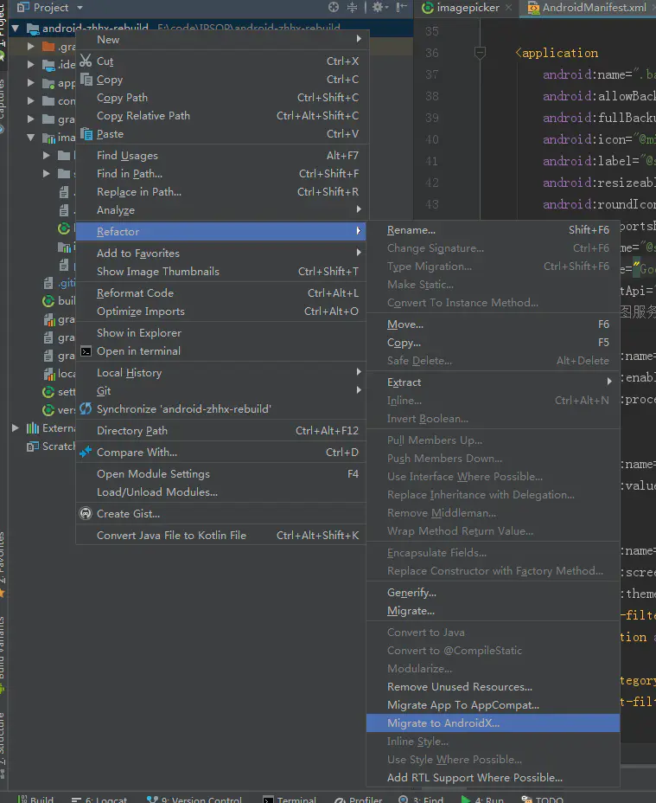Choose Show Image Thumbnails
656x803 pixels.
(221, 272)
